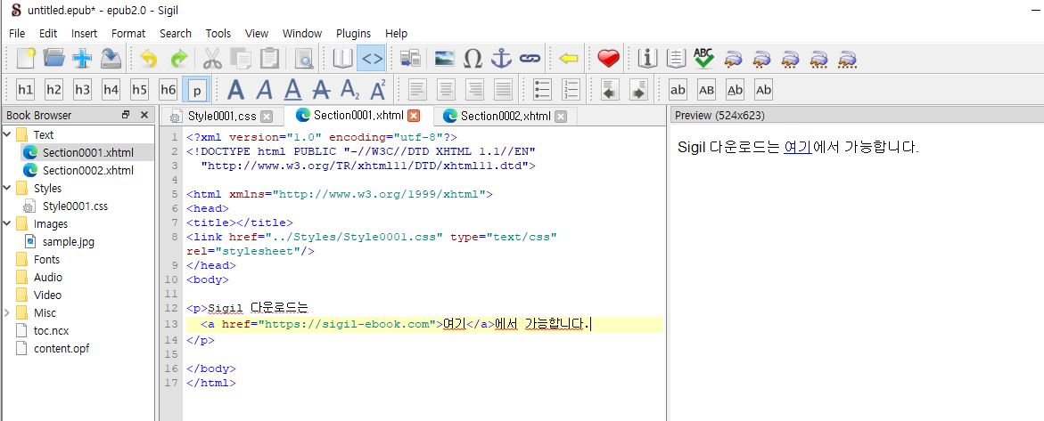Cut selection with the scissors icon

click(212, 59)
